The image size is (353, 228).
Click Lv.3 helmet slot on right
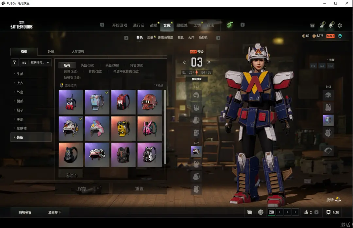tap(328, 95)
